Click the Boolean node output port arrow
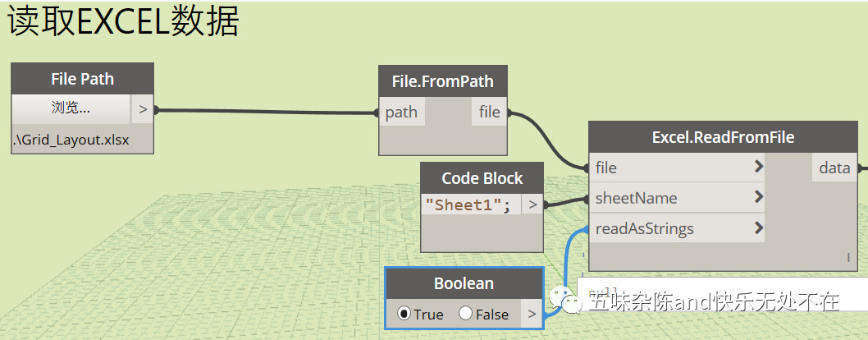This screenshot has height=340, width=868. (532, 314)
